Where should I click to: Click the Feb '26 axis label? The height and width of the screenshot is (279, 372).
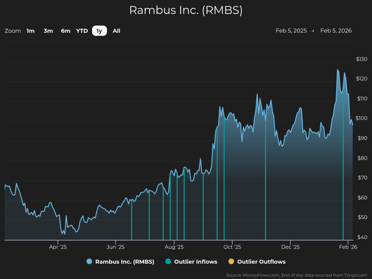[x=348, y=247]
